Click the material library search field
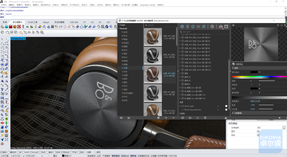The height and width of the screenshot is (157, 287). 160,25
